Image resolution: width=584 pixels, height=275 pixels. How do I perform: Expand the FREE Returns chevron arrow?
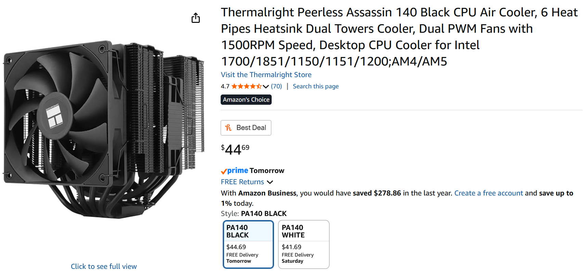pyautogui.click(x=270, y=182)
